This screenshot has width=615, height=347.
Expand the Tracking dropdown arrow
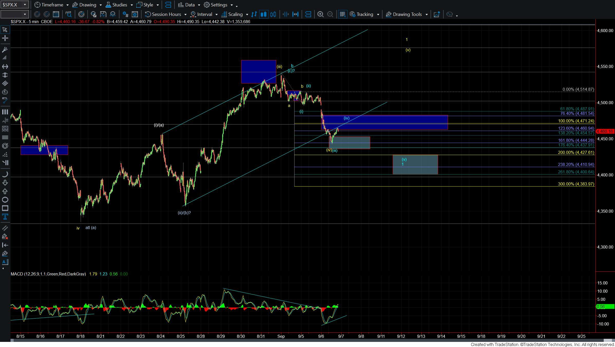[x=378, y=15]
